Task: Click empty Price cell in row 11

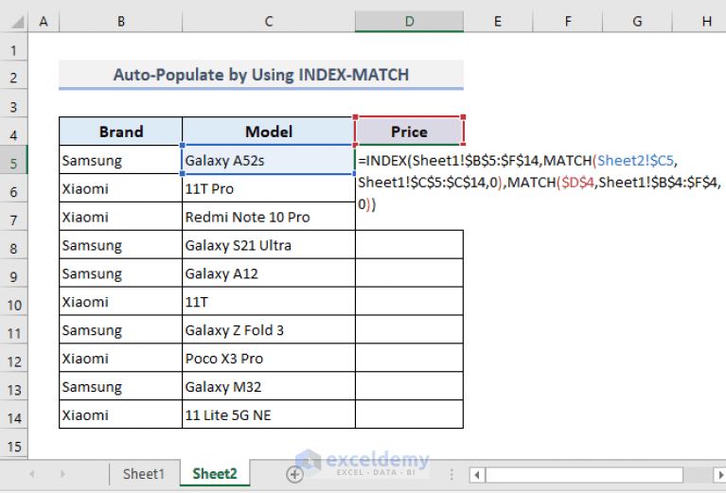Action: (x=409, y=329)
